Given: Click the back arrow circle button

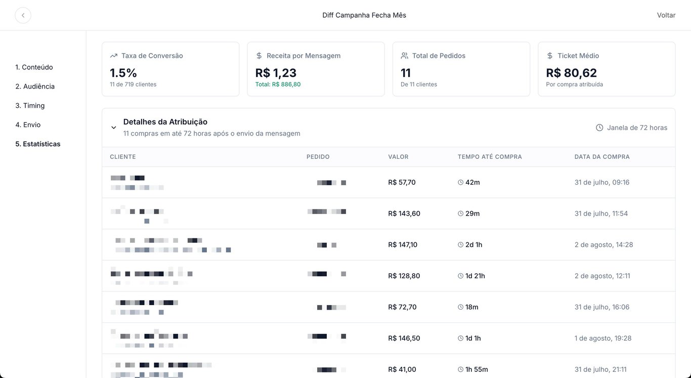Looking at the screenshot, I should (x=23, y=15).
